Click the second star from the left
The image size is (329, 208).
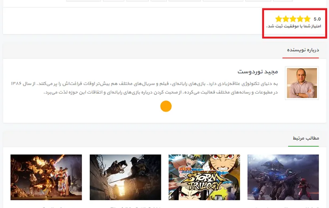tap(286, 19)
